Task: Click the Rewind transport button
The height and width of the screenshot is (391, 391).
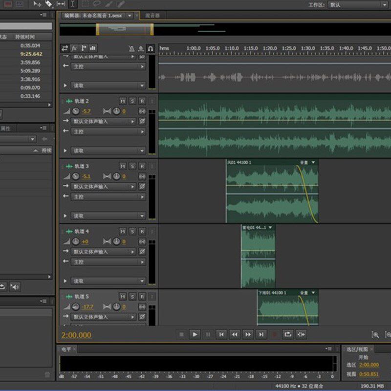Action: coord(235,334)
